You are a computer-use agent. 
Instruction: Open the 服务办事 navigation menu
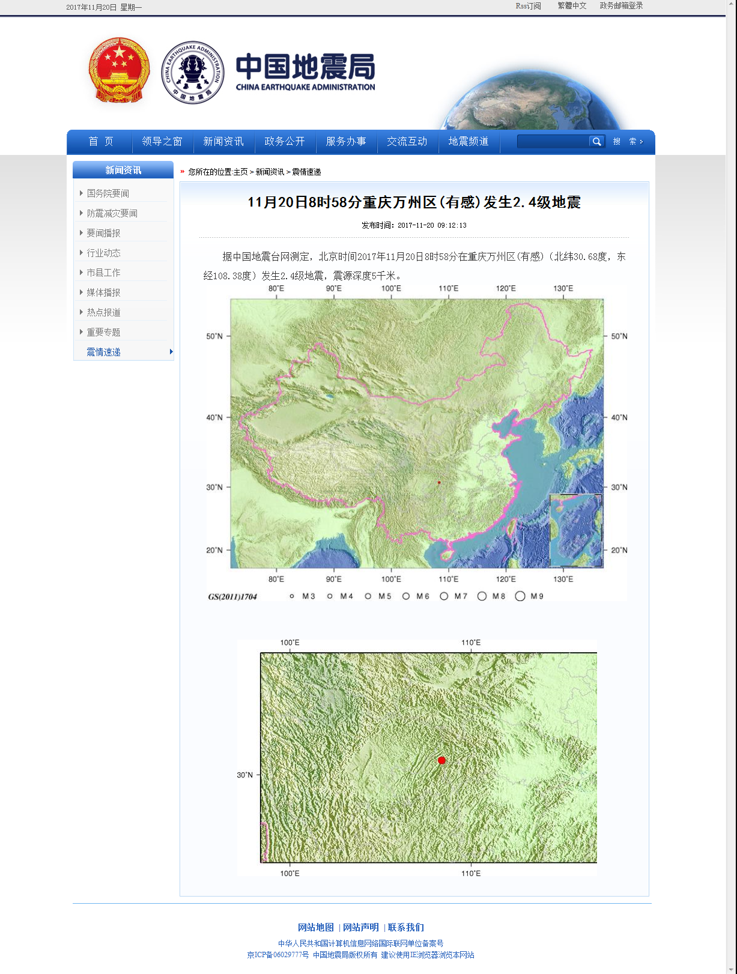click(x=346, y=142)
